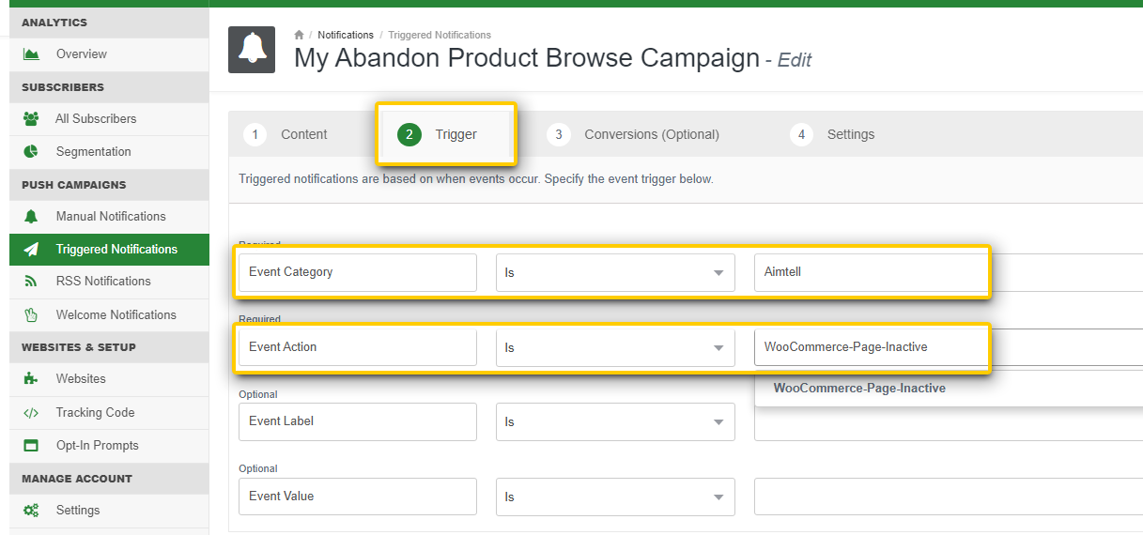This screenshot has width=1143, height=535.
Task: Click the RSS Notifications feed icon
Action: pyautogui.click(x=31, y=282)
